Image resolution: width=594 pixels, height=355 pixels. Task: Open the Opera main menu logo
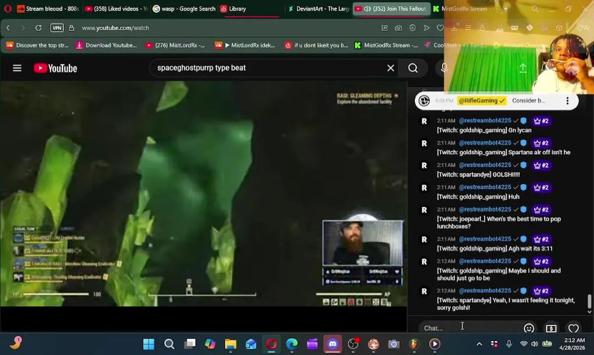point(7,9)
